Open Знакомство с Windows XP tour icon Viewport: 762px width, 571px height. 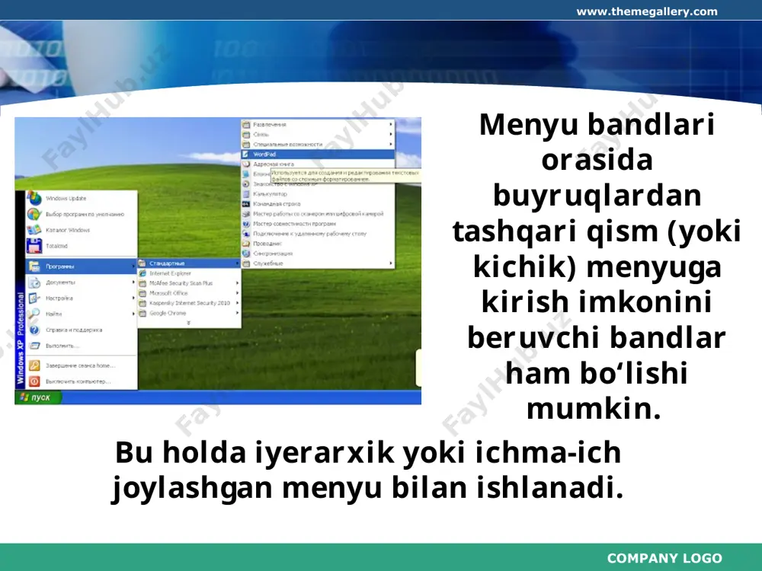(x=246, y=184)
